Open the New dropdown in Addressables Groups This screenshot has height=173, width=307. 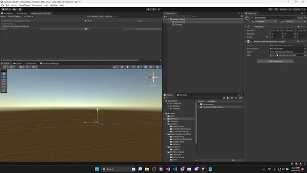coord(3,16)
